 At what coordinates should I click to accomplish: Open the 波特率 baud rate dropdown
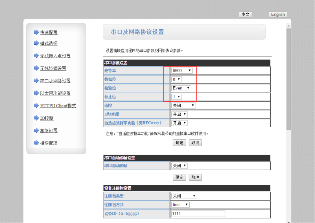point(182,71)
